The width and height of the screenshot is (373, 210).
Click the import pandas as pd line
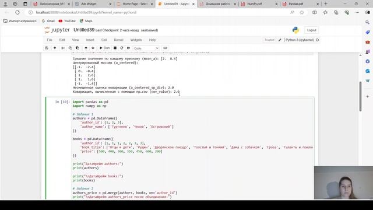coord(90,101)
